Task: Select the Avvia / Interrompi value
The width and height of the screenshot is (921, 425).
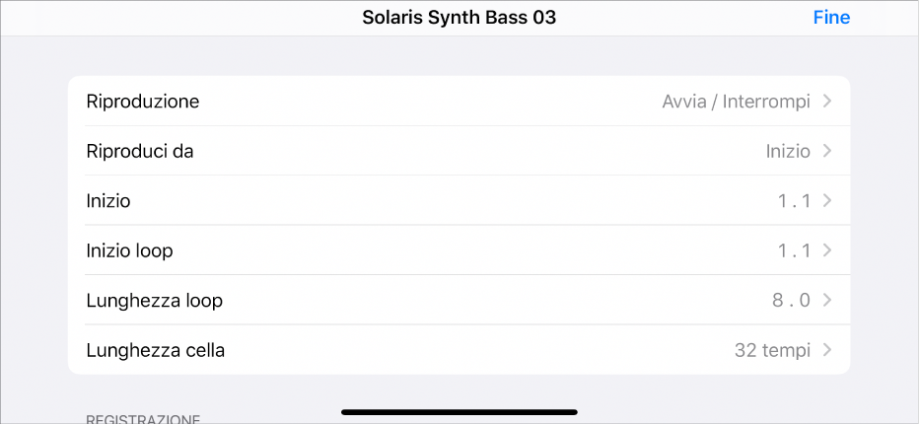Action: (x=736, y=102)
